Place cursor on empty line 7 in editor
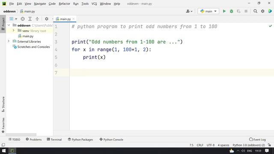 (172, 73)
